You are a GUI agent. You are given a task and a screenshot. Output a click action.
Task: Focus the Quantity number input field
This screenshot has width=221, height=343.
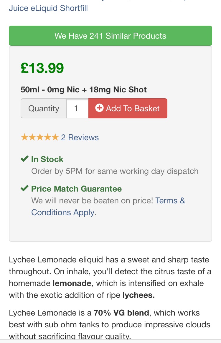(77, 108)
